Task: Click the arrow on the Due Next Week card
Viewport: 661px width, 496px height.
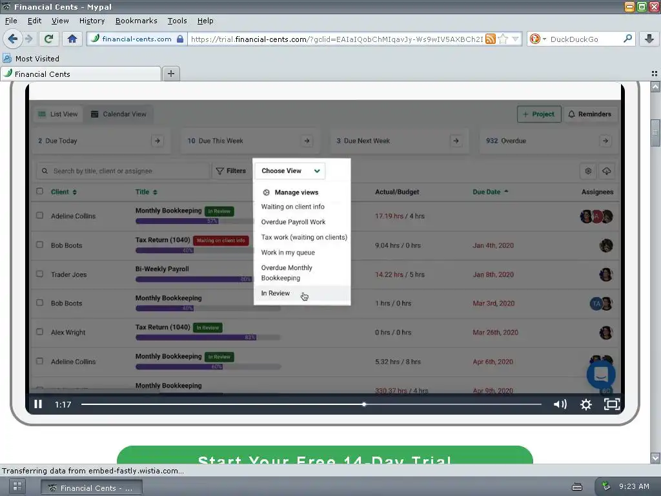Action: coord(456,141)
